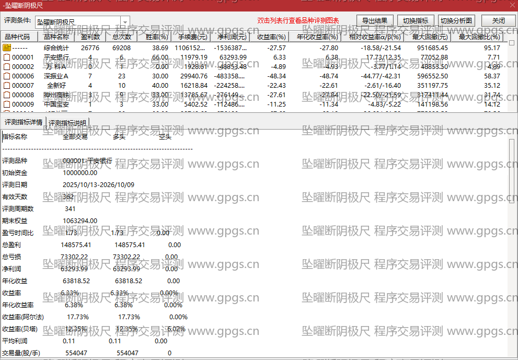Click the 导出结果 button

point(375,21)
